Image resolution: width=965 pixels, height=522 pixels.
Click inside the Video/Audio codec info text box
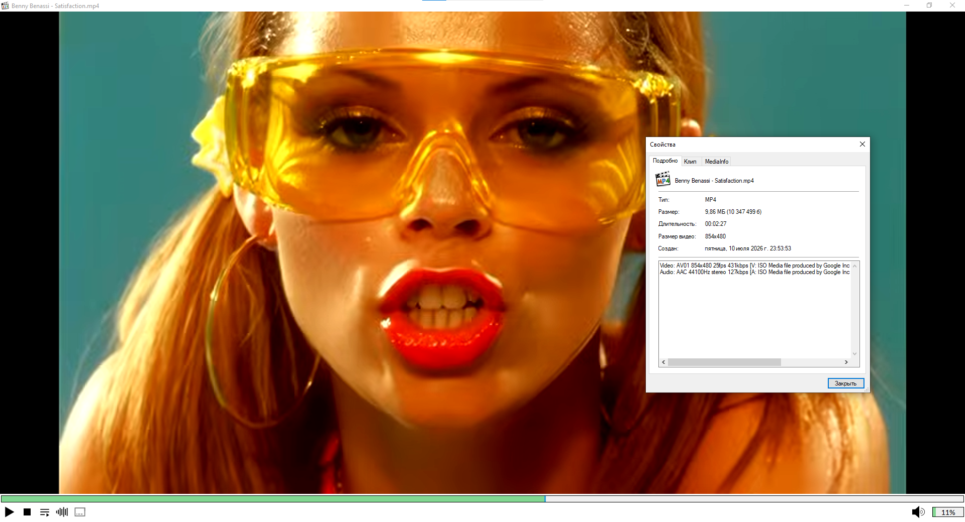754,310
